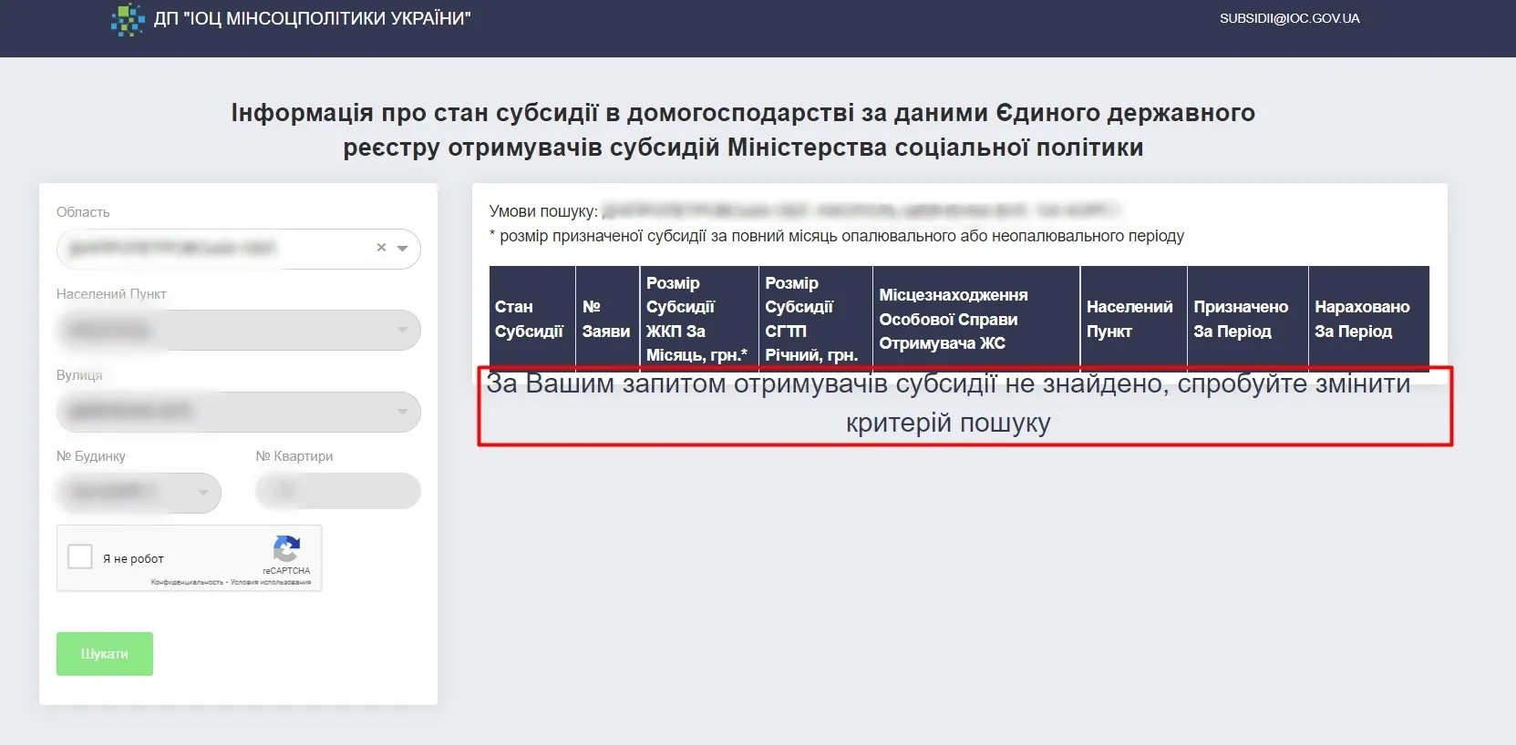Image resolution: width=1516 pixels, height=745 pixels.
Task: Click the IOC pixel logo icon
Action: coord(127,19)
